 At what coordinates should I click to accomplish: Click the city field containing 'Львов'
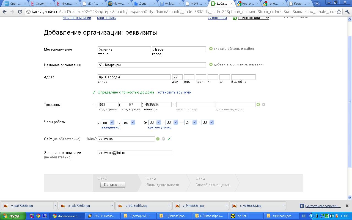179,49
